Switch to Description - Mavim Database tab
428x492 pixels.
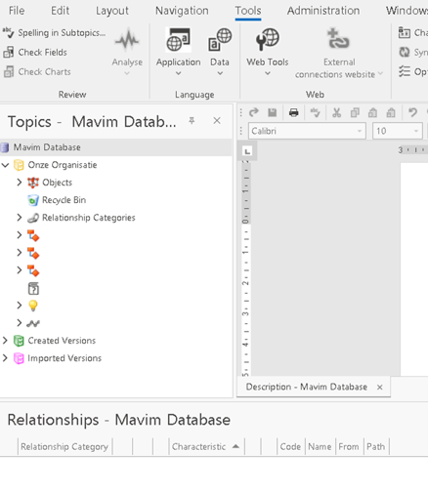tap(307, 387)
